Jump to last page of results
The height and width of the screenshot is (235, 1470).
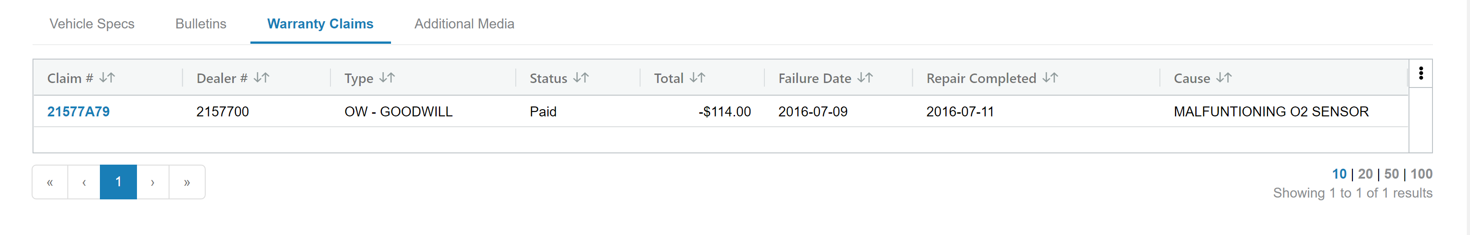[187, 182]
